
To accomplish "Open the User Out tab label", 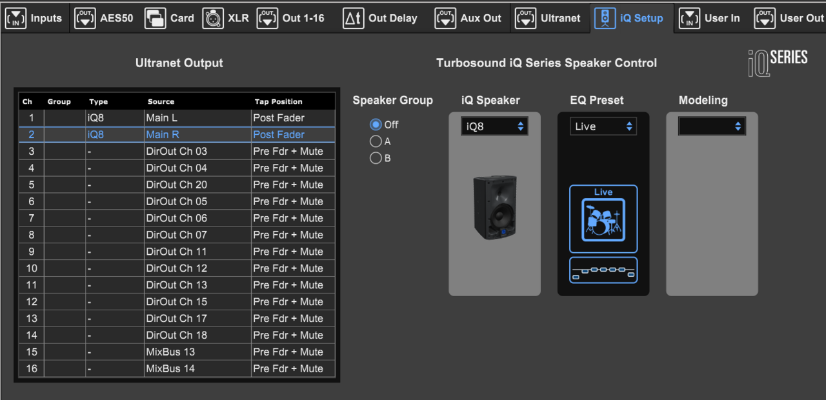I will pos(801,18).
